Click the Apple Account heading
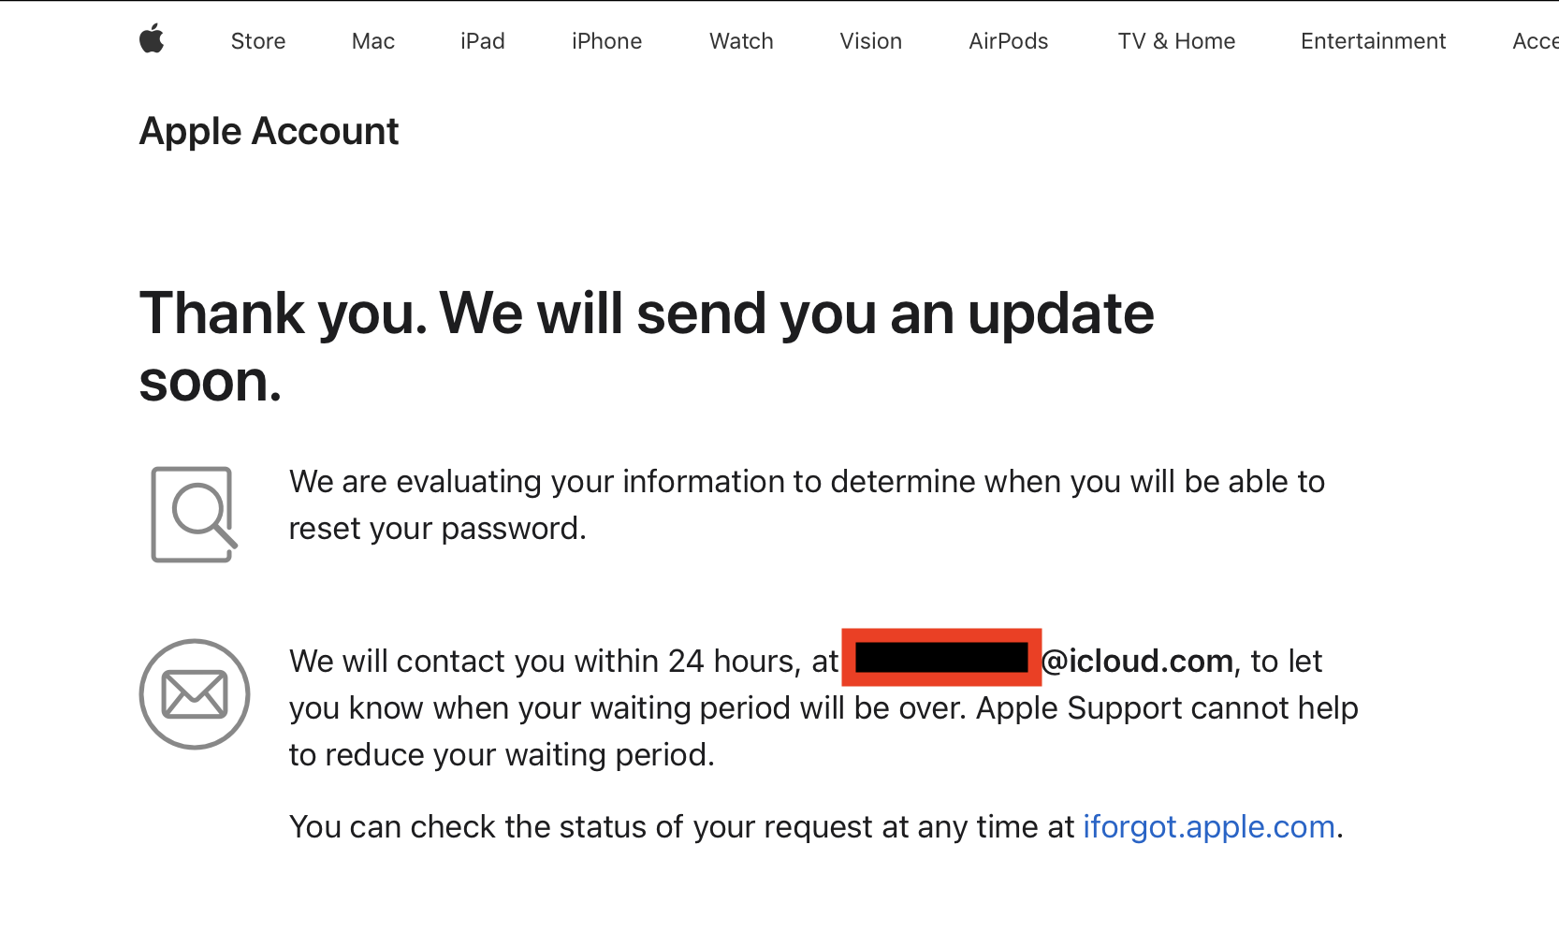1559x932 pixels. pos(269,131)
